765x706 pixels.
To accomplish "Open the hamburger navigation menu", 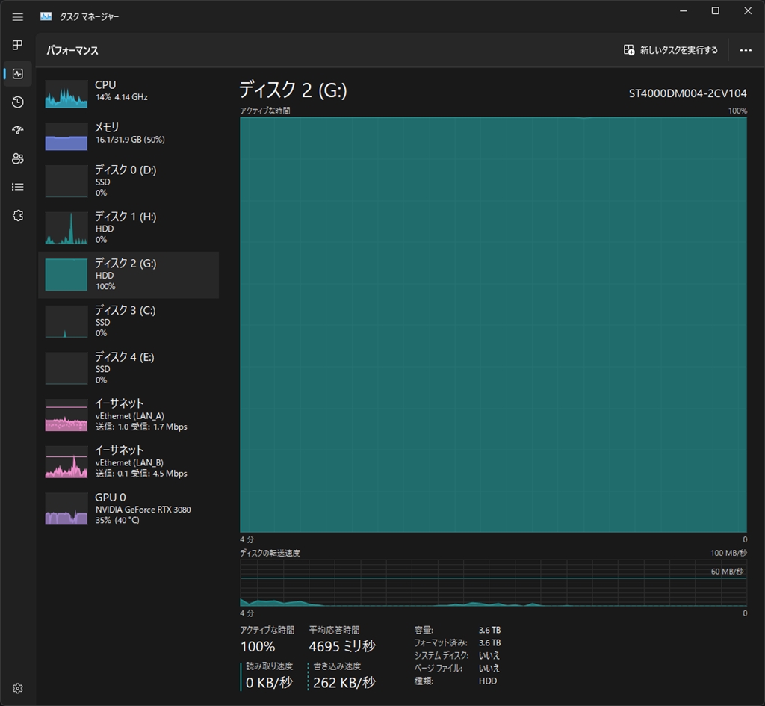I will (x=18, y=17).
